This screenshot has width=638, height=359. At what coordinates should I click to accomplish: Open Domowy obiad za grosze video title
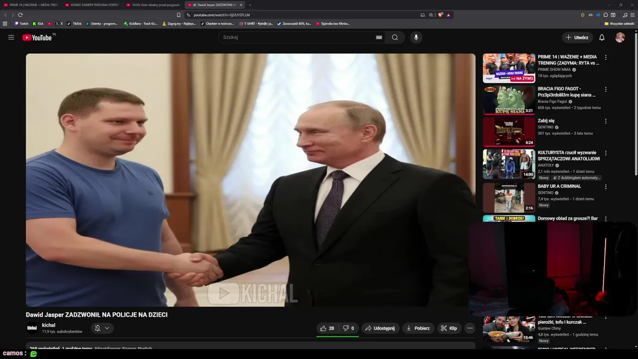568,218
